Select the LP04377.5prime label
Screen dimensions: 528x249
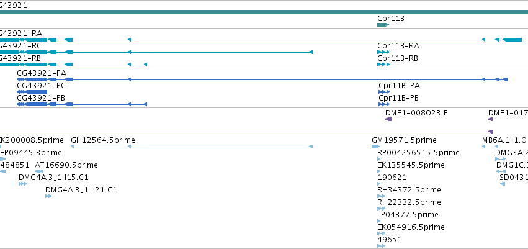(x=408, y=215)
